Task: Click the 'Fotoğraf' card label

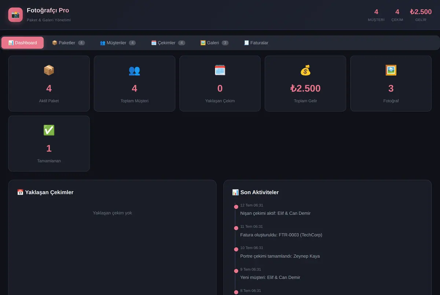Action: (x=391, y=101)
